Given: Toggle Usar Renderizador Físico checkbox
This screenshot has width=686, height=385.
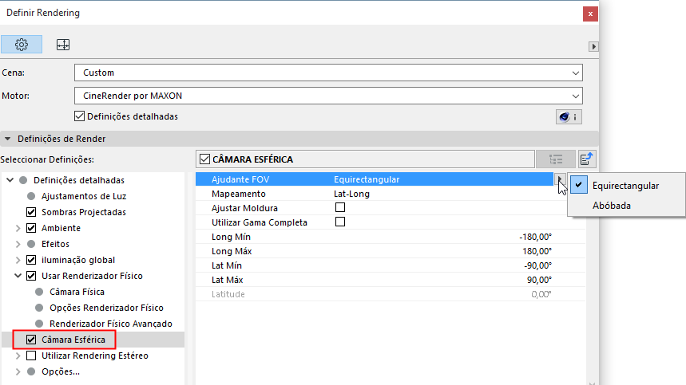Looking at the screenshot, I should (31, 276).
